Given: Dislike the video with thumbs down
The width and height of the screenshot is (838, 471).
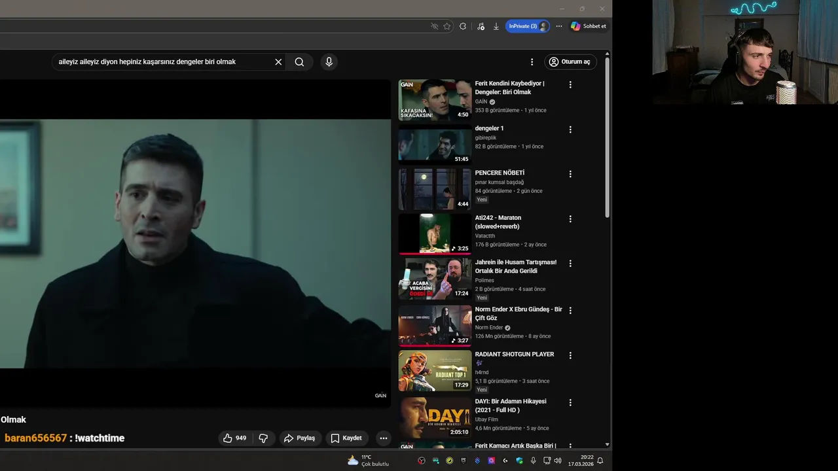Looking at the screenshot, I should tap(263, 438).
